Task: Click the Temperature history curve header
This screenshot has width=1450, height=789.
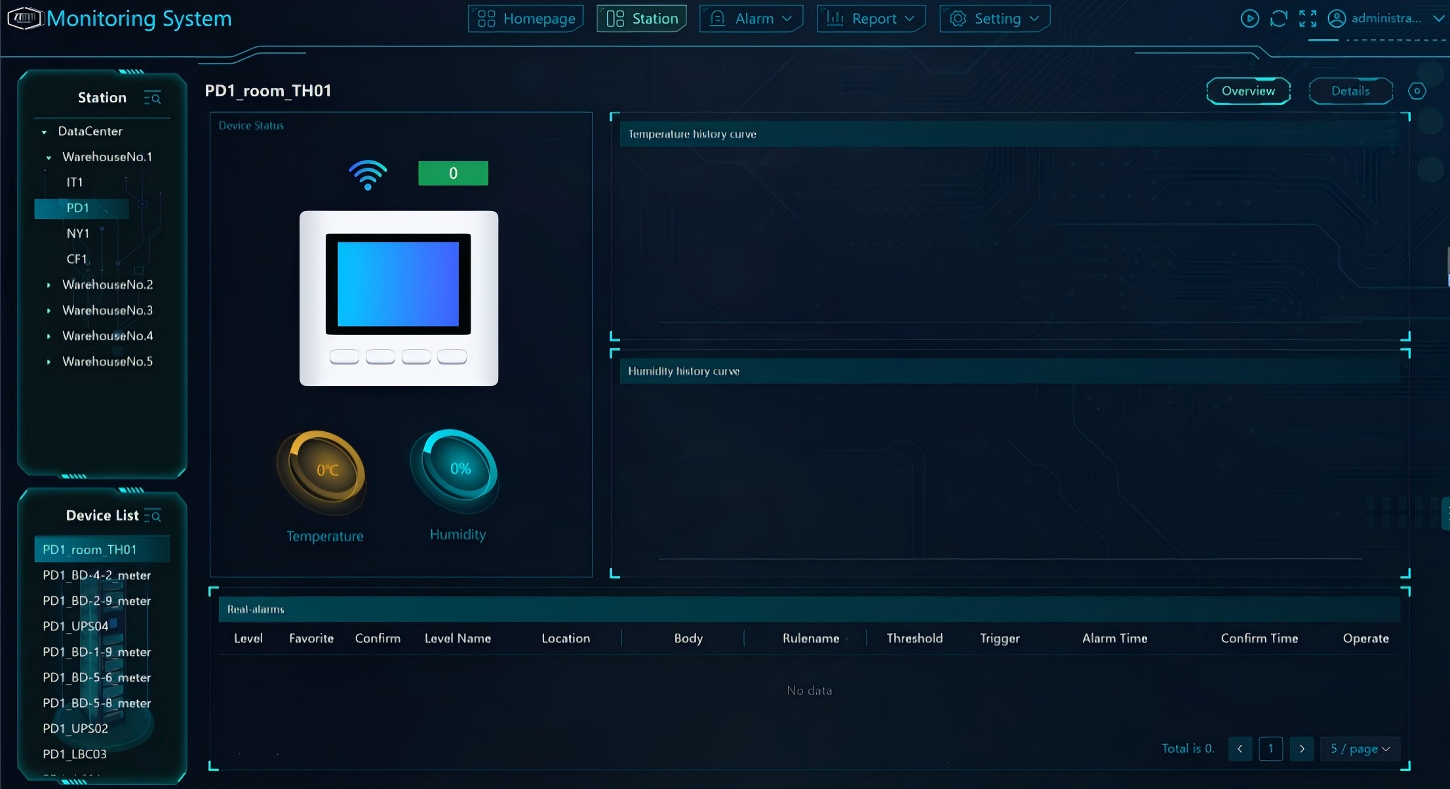Action: pyautogui.click(x=1010, y=134)
